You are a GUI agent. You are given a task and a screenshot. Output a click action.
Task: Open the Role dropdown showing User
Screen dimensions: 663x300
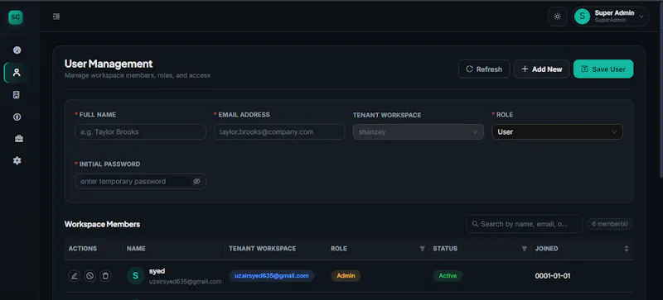coord(557,132)
